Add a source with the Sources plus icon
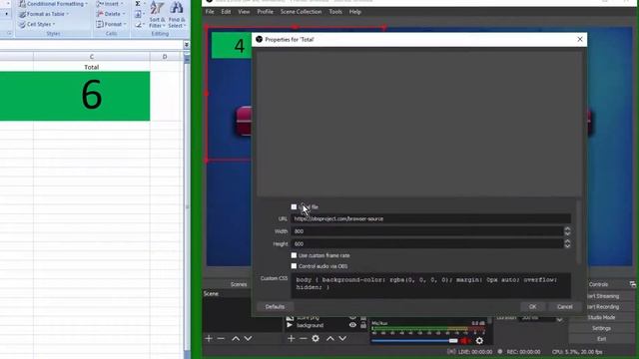 coord(291,338)
